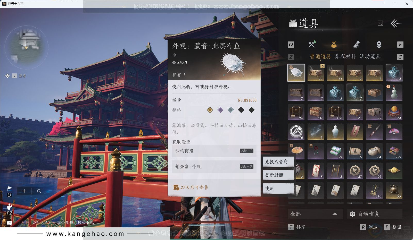
Task: Select the lightning essence item count 3
Action: (x=316, y=132)
